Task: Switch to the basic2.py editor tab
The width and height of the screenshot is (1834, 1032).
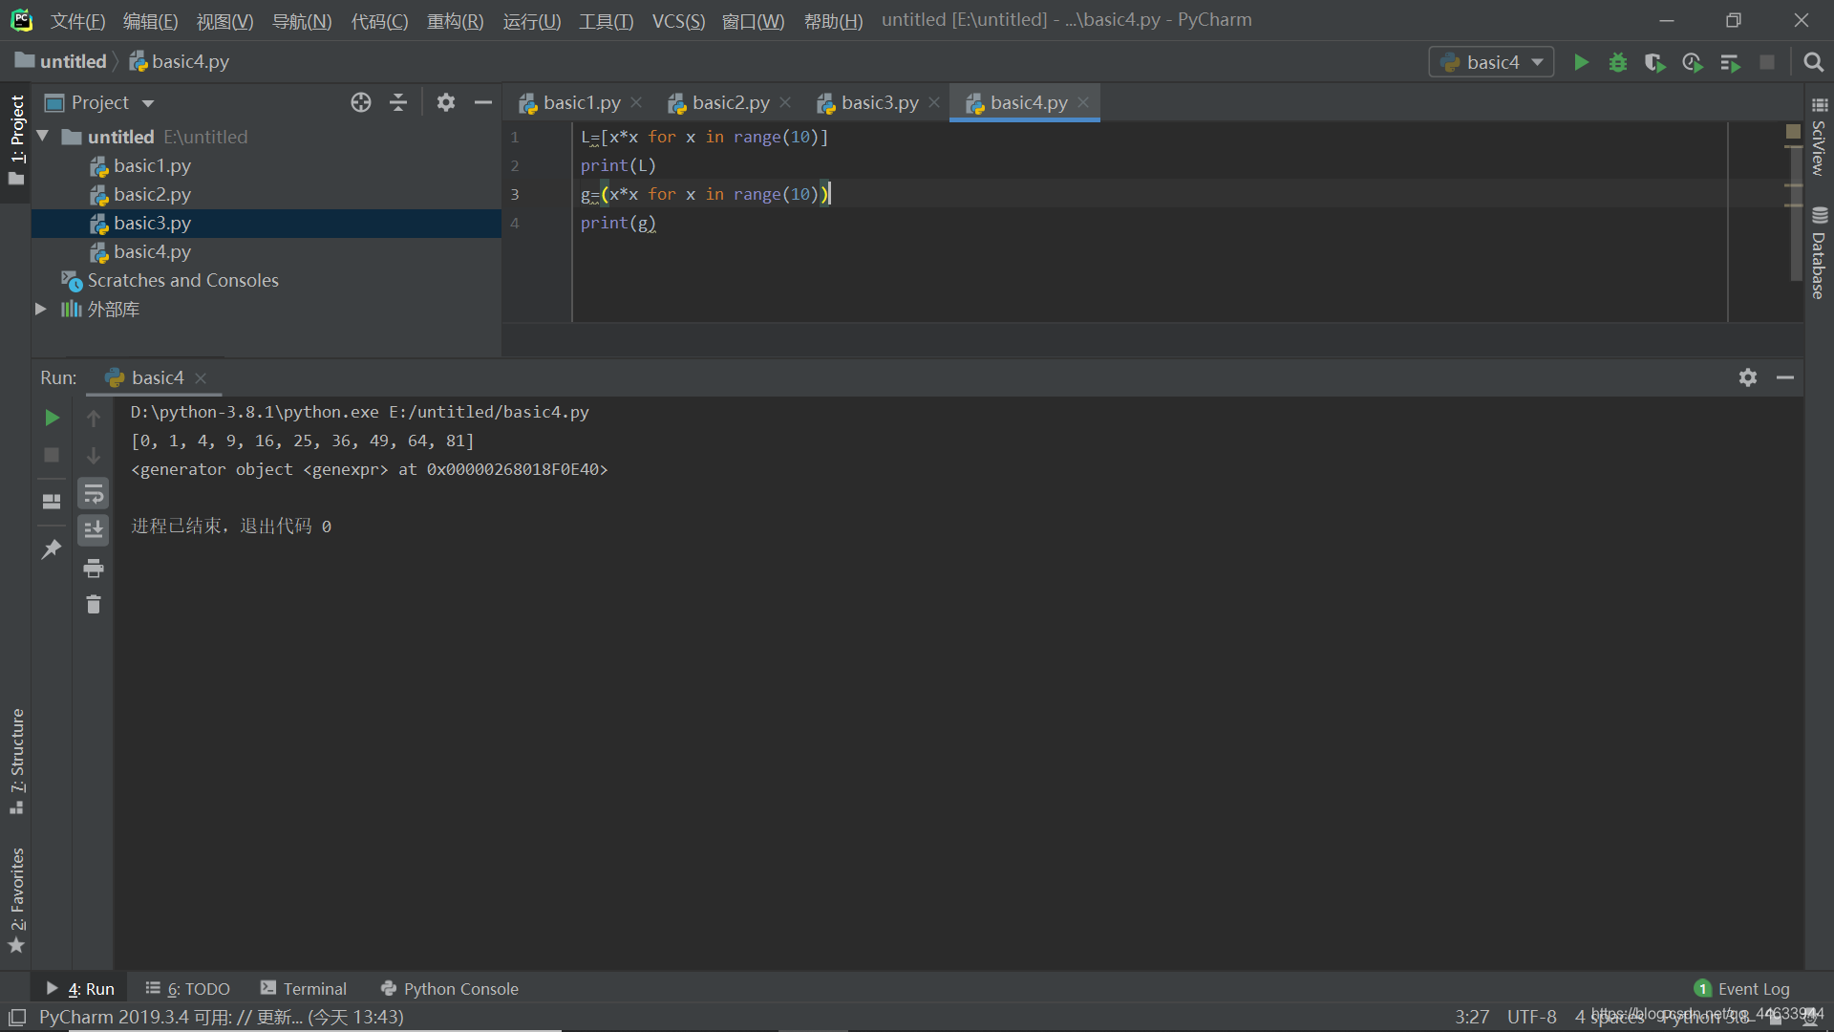Action: coord(730,102)
